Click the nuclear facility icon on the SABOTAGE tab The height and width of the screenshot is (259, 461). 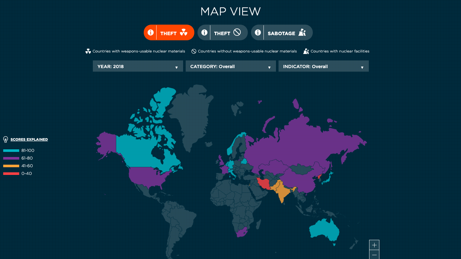pos(302,32)
